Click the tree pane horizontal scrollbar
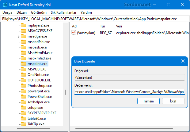The height and width of the screenshot is (132, 190). click(34, 129)
